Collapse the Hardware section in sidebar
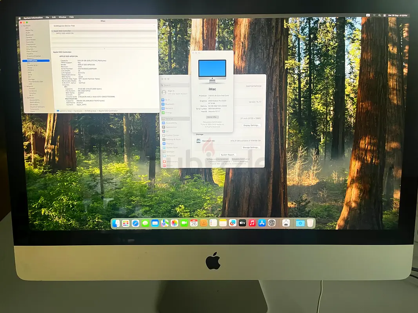The width and height of the screenshot is (418, 313). click(22, 26)
